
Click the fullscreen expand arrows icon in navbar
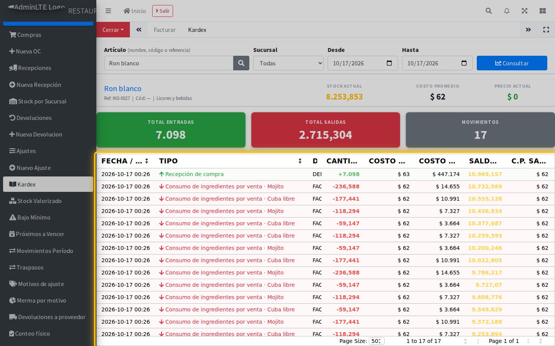coord(525,11)
